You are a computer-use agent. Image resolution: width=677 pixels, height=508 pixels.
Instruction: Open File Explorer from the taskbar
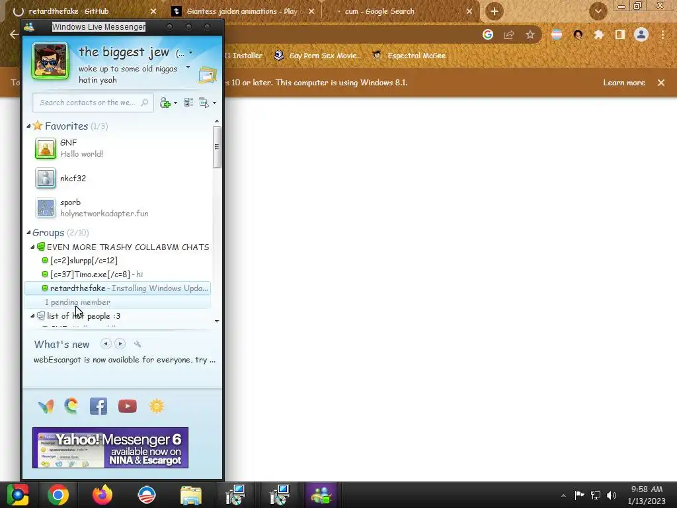[191, 495]
